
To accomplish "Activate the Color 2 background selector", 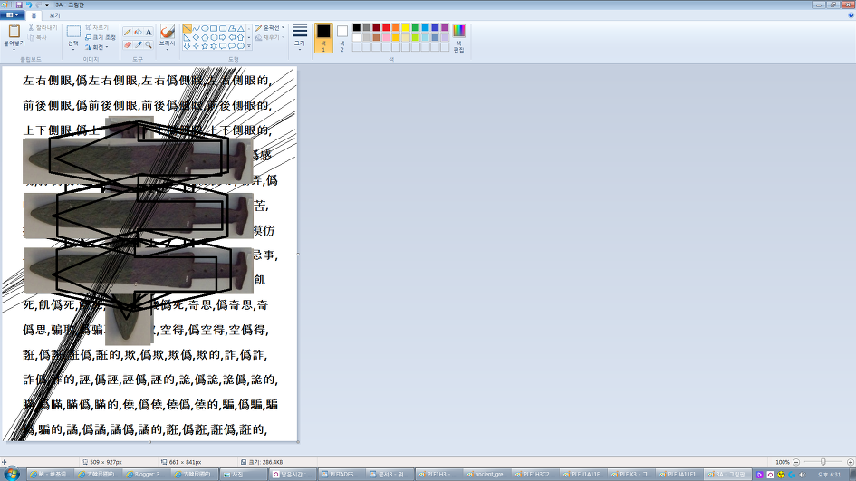I will [x=341, y=37].
